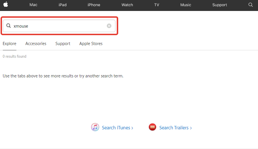
Task: Open Music from the top navigation bar
Action: [185, 5]
